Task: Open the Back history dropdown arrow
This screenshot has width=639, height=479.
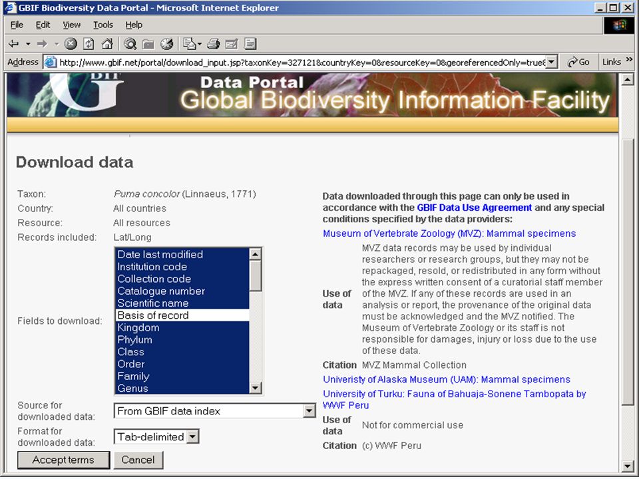Action: pos(28,44)
